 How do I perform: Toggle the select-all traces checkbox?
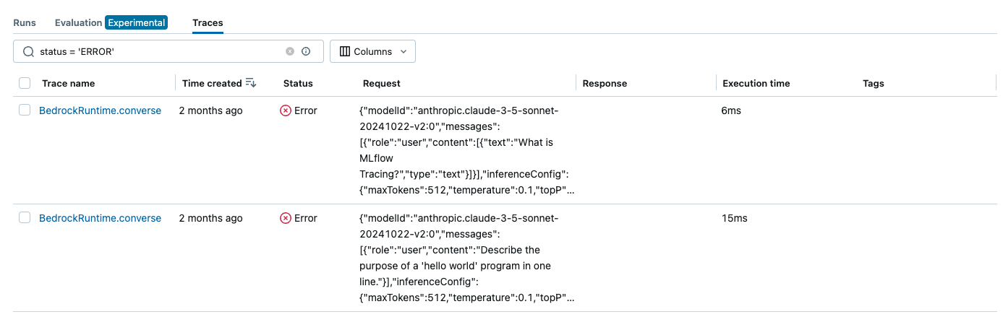click(x=25, y=83)
